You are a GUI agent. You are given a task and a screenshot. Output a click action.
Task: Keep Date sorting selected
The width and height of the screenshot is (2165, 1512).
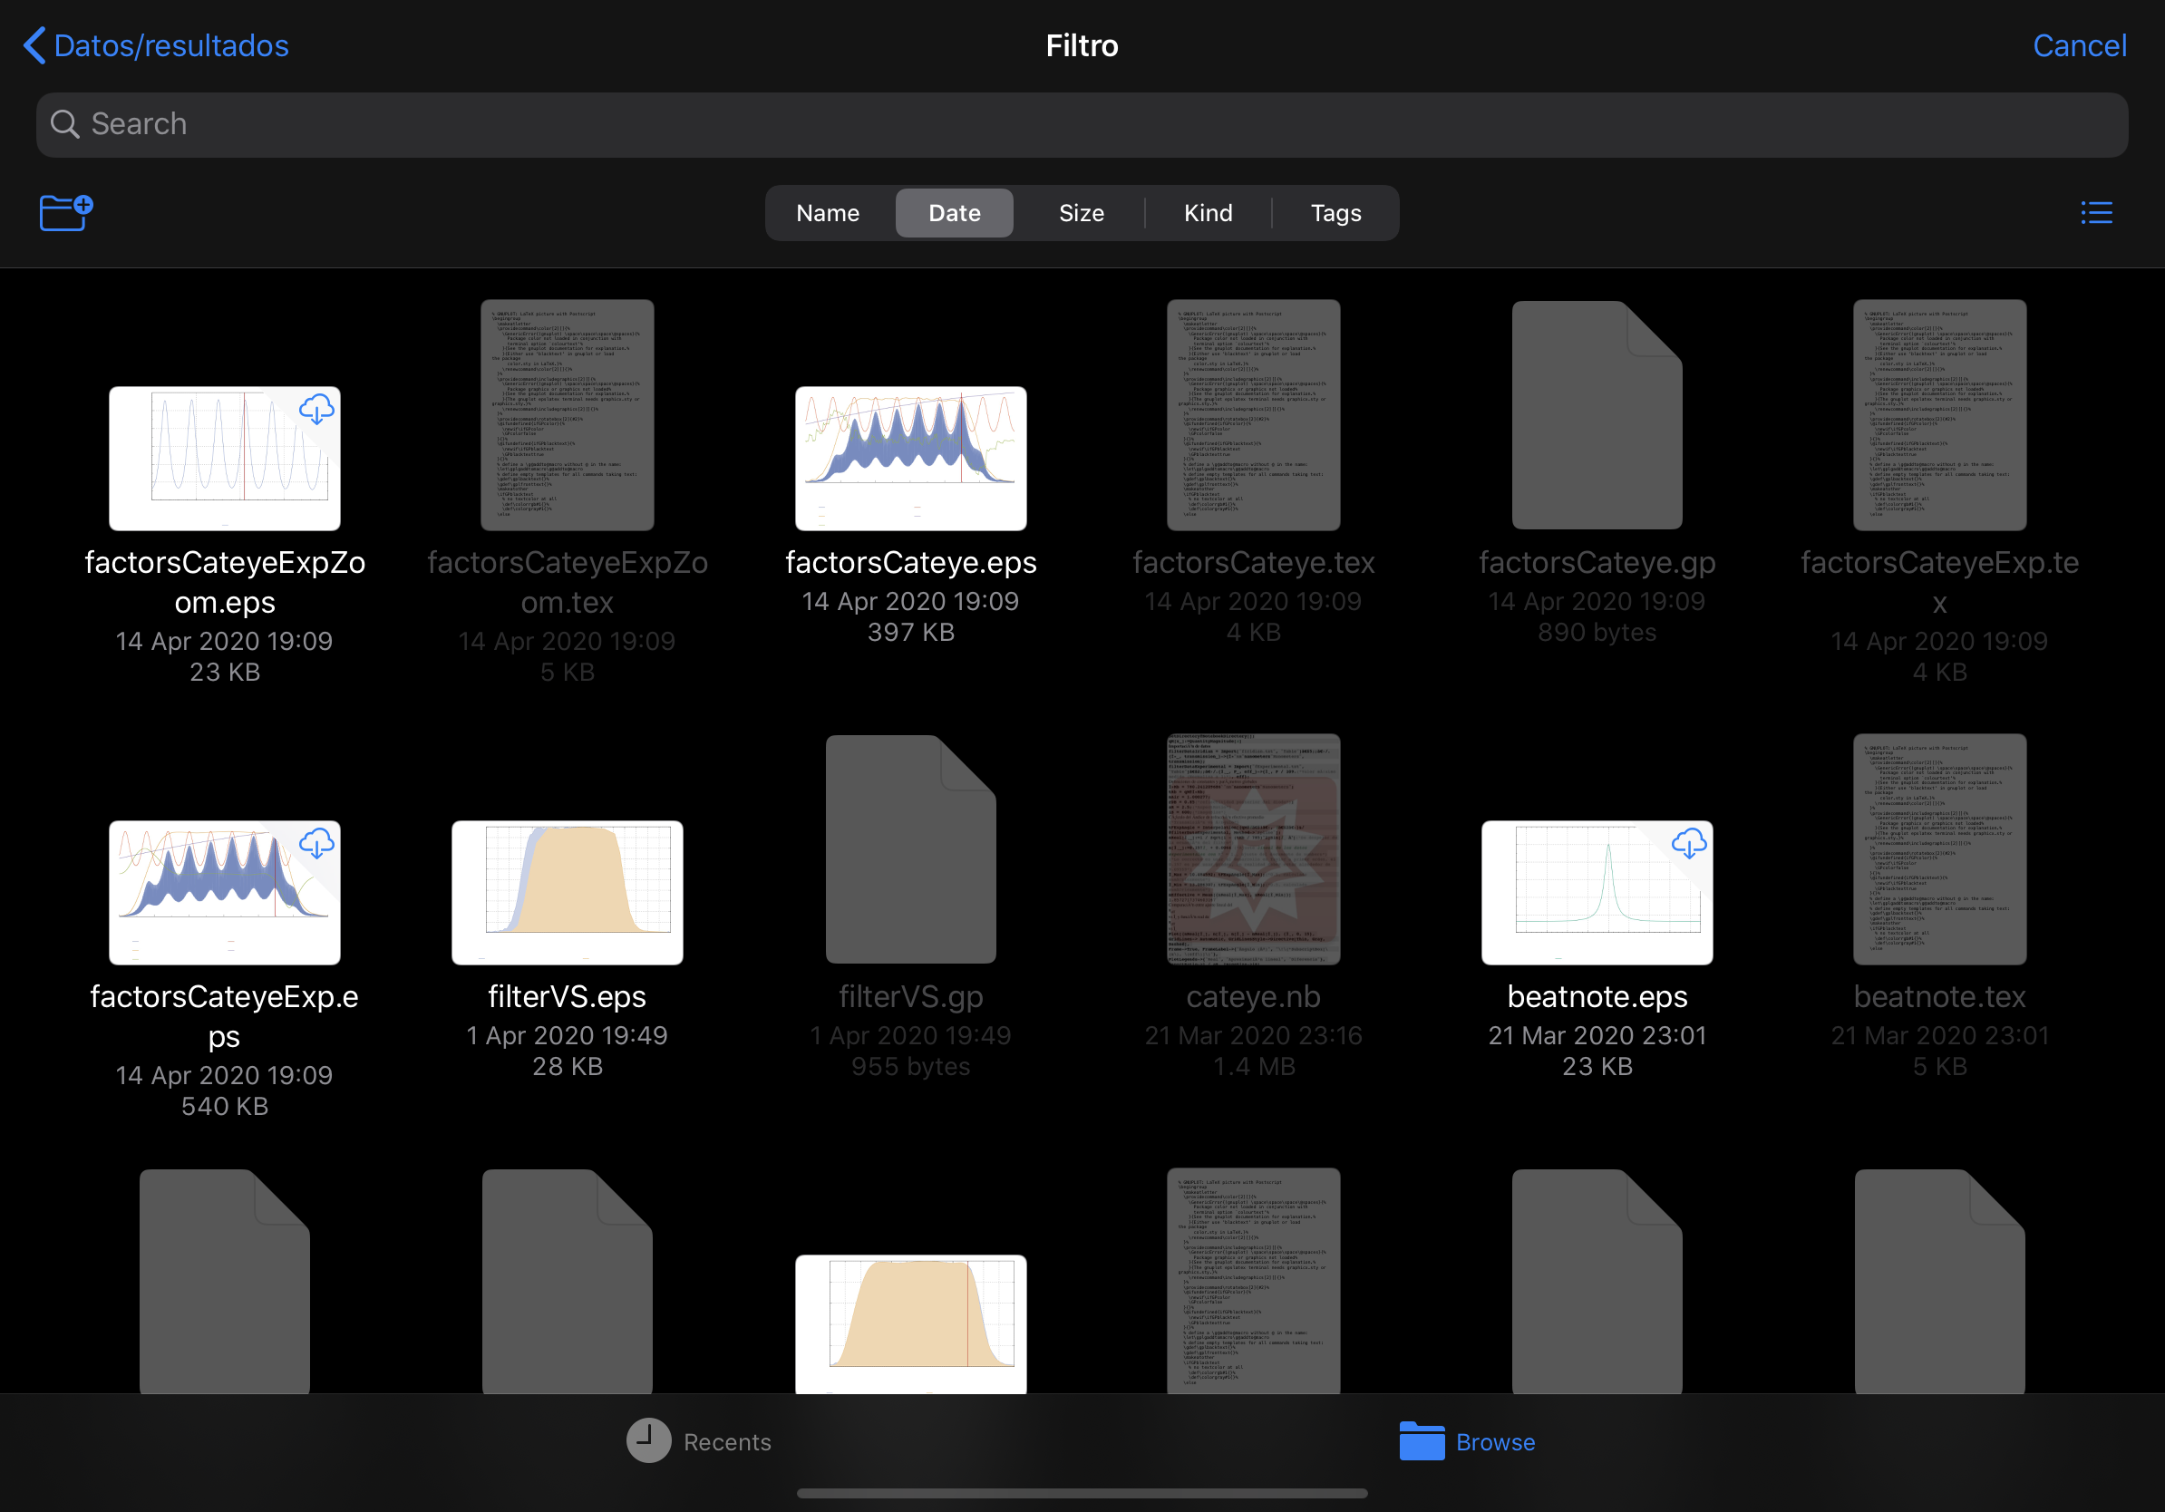pos(955,213)
